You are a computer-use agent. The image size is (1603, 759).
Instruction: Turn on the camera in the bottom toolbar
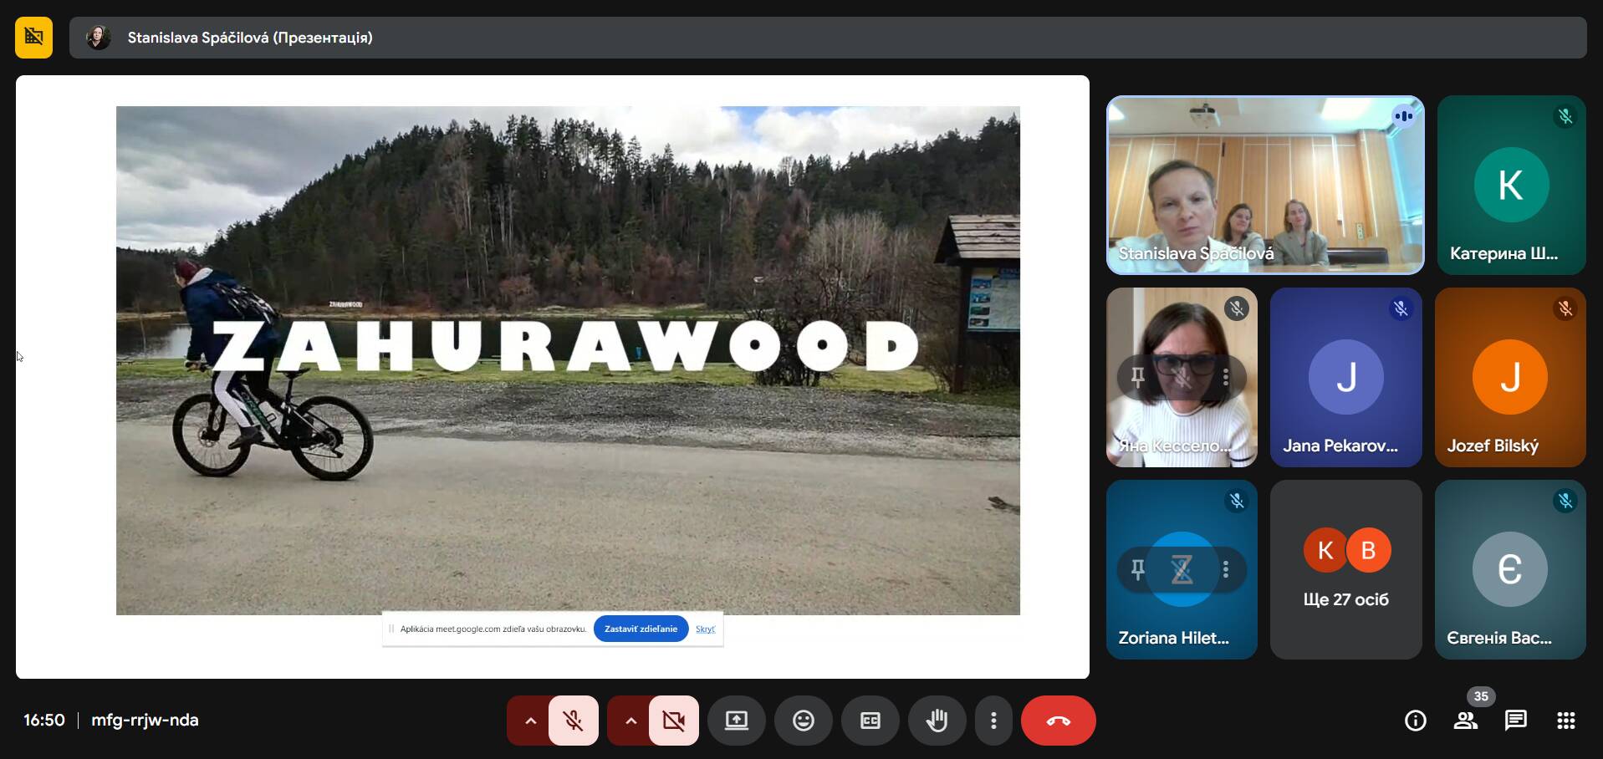pyautogui.click(x=673, y=721)
